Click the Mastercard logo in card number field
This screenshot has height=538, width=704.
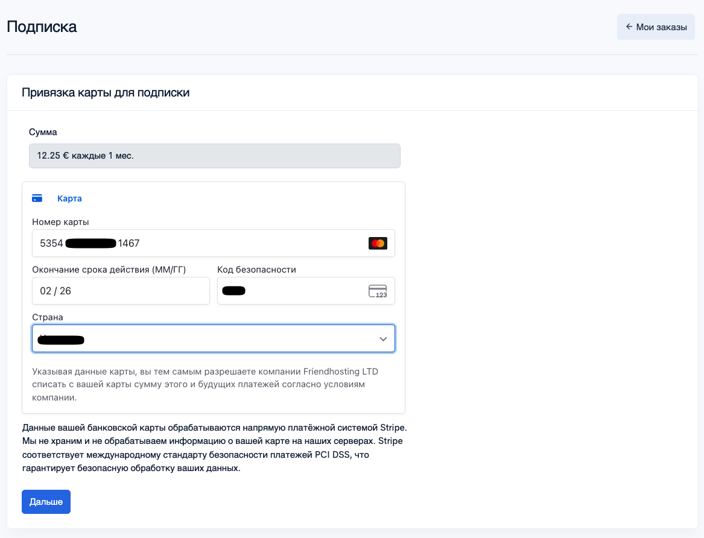coord(378,243)
